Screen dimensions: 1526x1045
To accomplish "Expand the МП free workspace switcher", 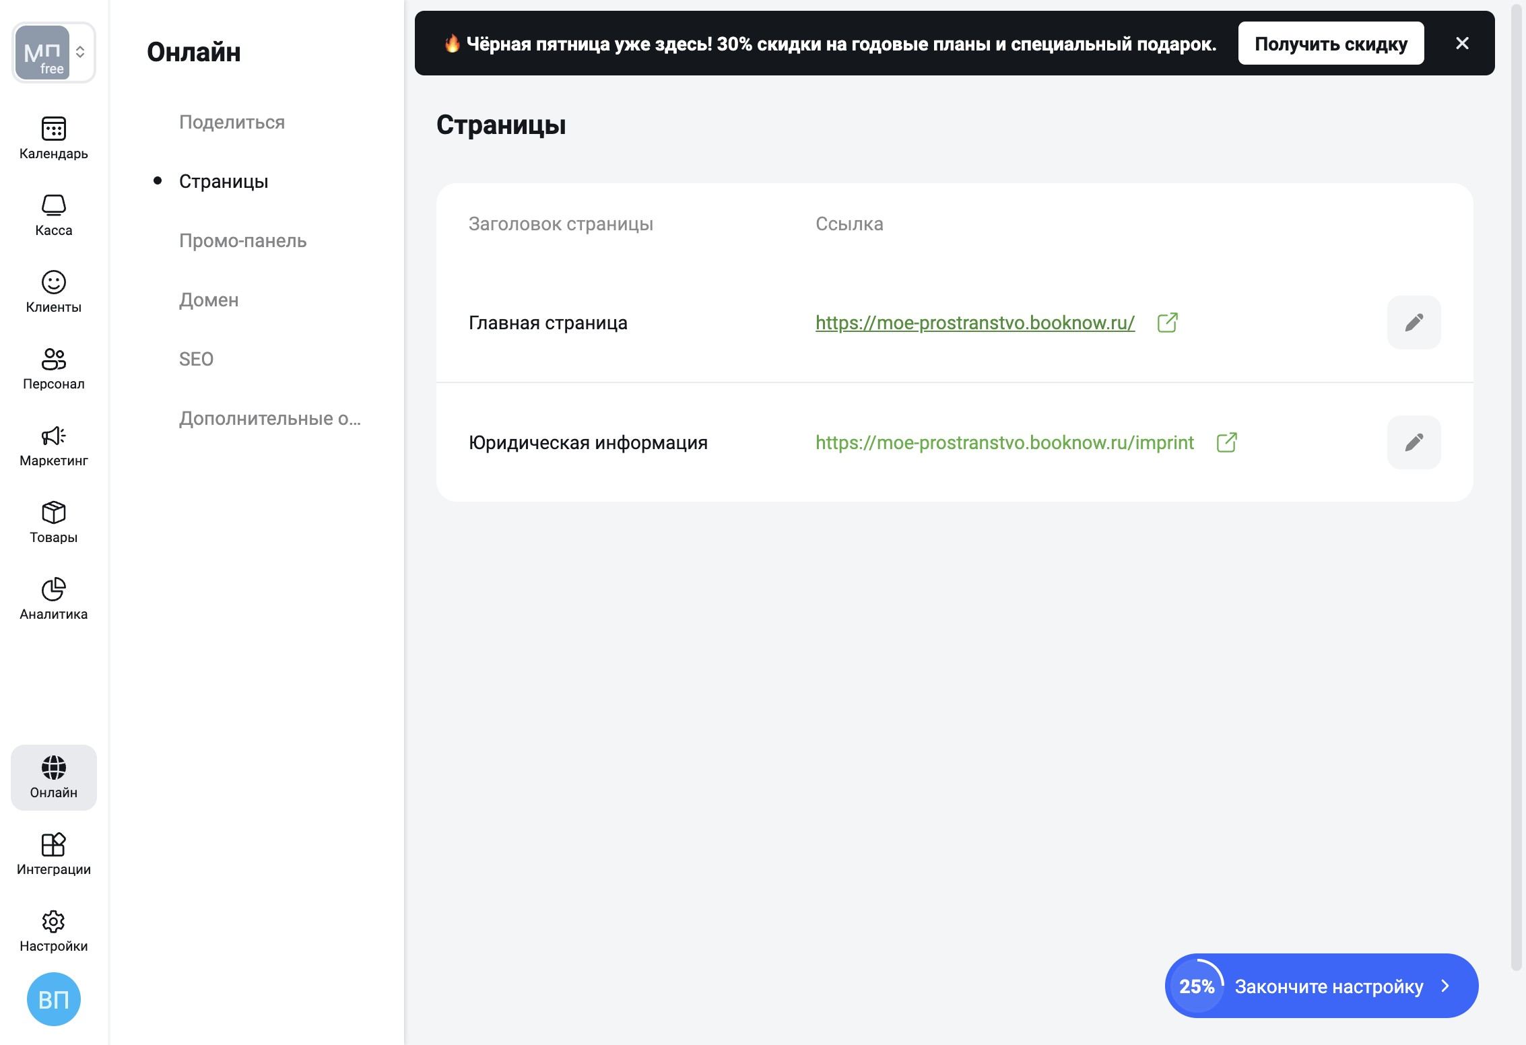I will (54, 53).
